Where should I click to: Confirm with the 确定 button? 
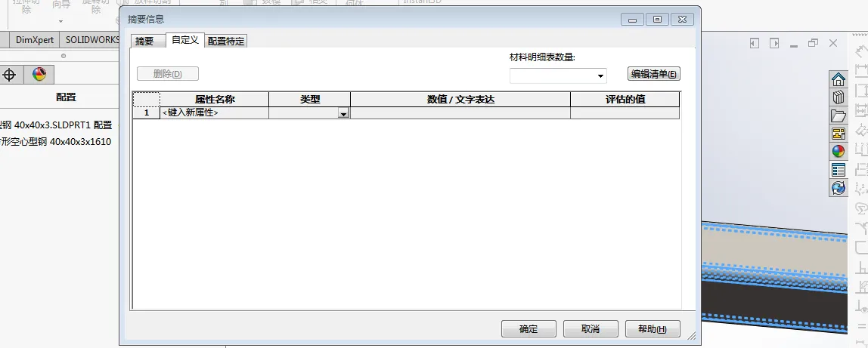click(x=529, y=328)
